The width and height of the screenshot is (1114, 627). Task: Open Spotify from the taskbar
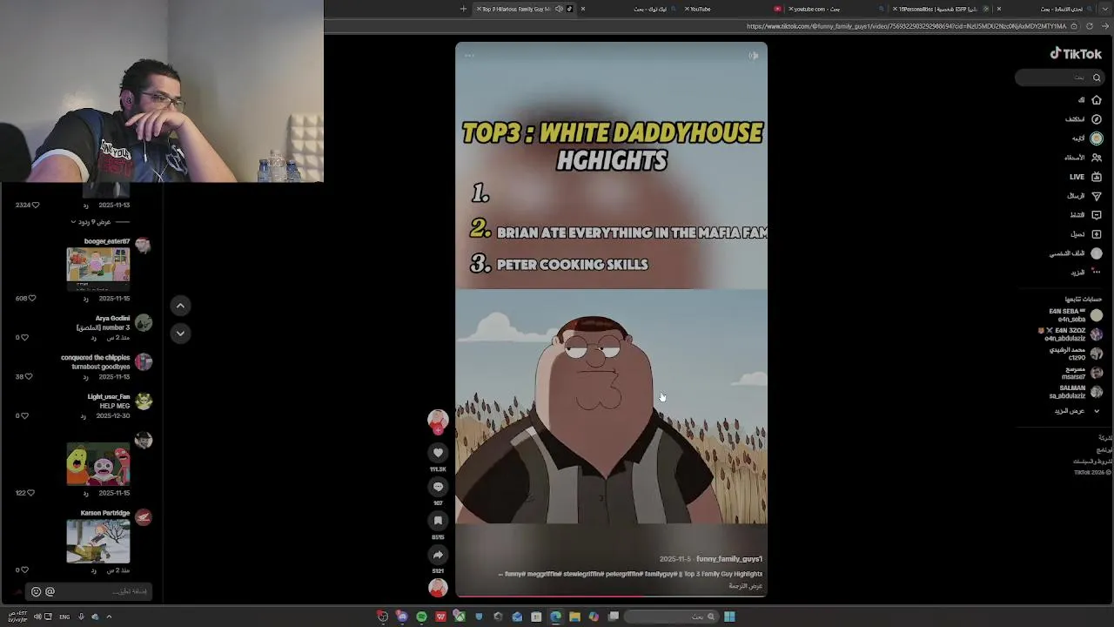click(x=421, y=617)
